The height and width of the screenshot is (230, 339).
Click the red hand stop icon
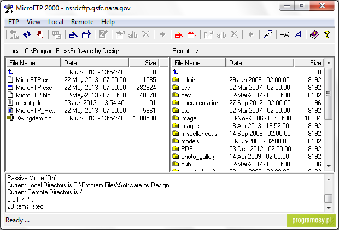pyautogui.click(x=40, y=34)
